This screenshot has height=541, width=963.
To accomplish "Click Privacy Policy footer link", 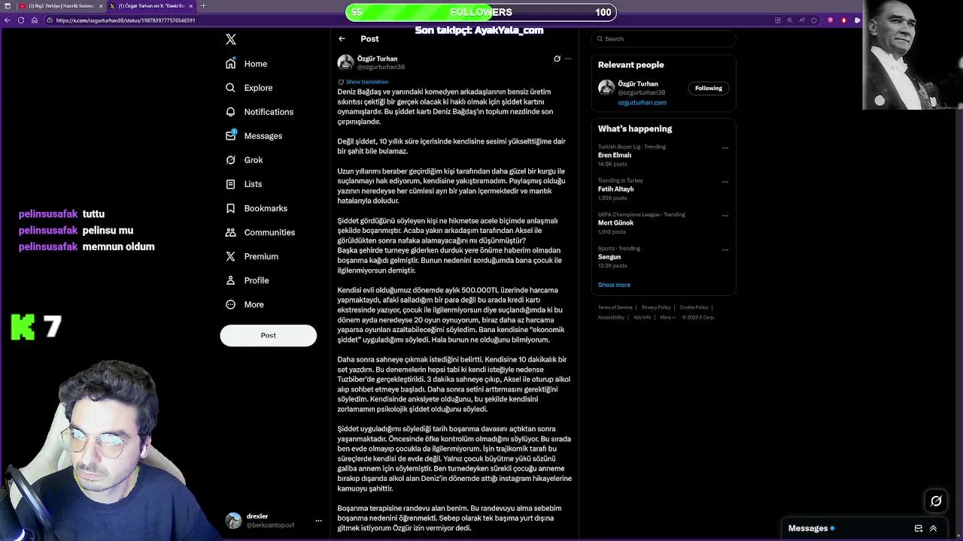I will click(x=656, y=307).
